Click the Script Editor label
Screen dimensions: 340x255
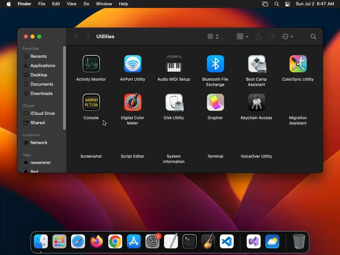click(132, 156)
